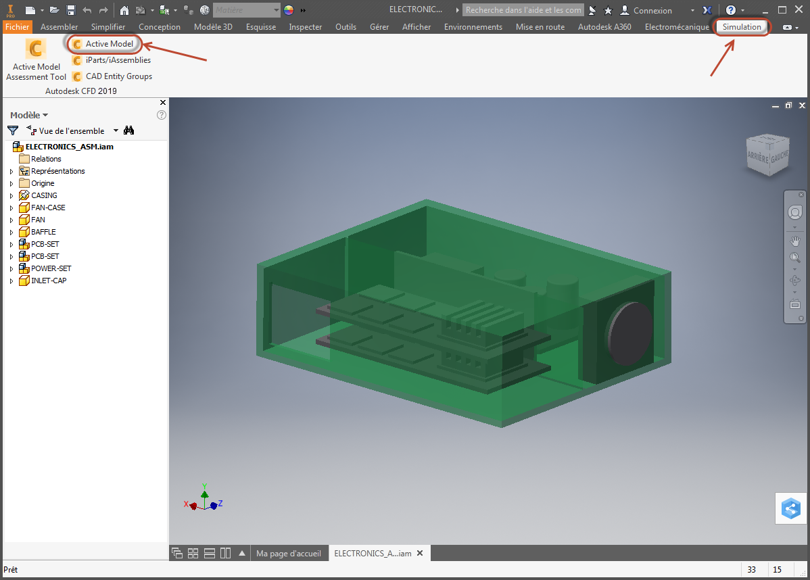Switch to the Modèle 3D tab
This screenshot has height=580, width=810.
(x=213, y=27)
